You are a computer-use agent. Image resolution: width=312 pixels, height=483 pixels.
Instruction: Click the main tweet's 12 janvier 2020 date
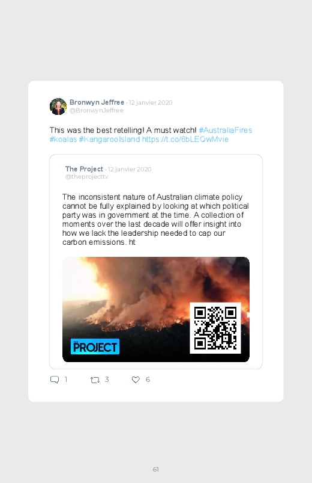(151, 103)
